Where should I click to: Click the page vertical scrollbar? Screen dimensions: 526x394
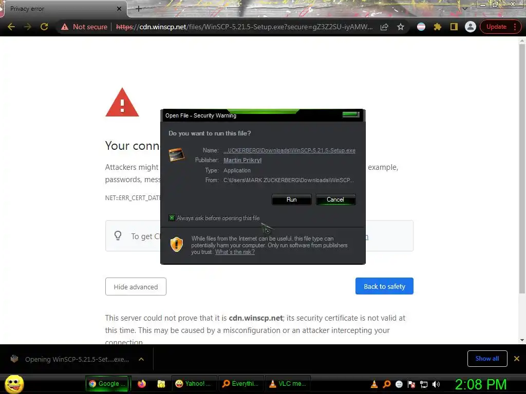point(522,168)
